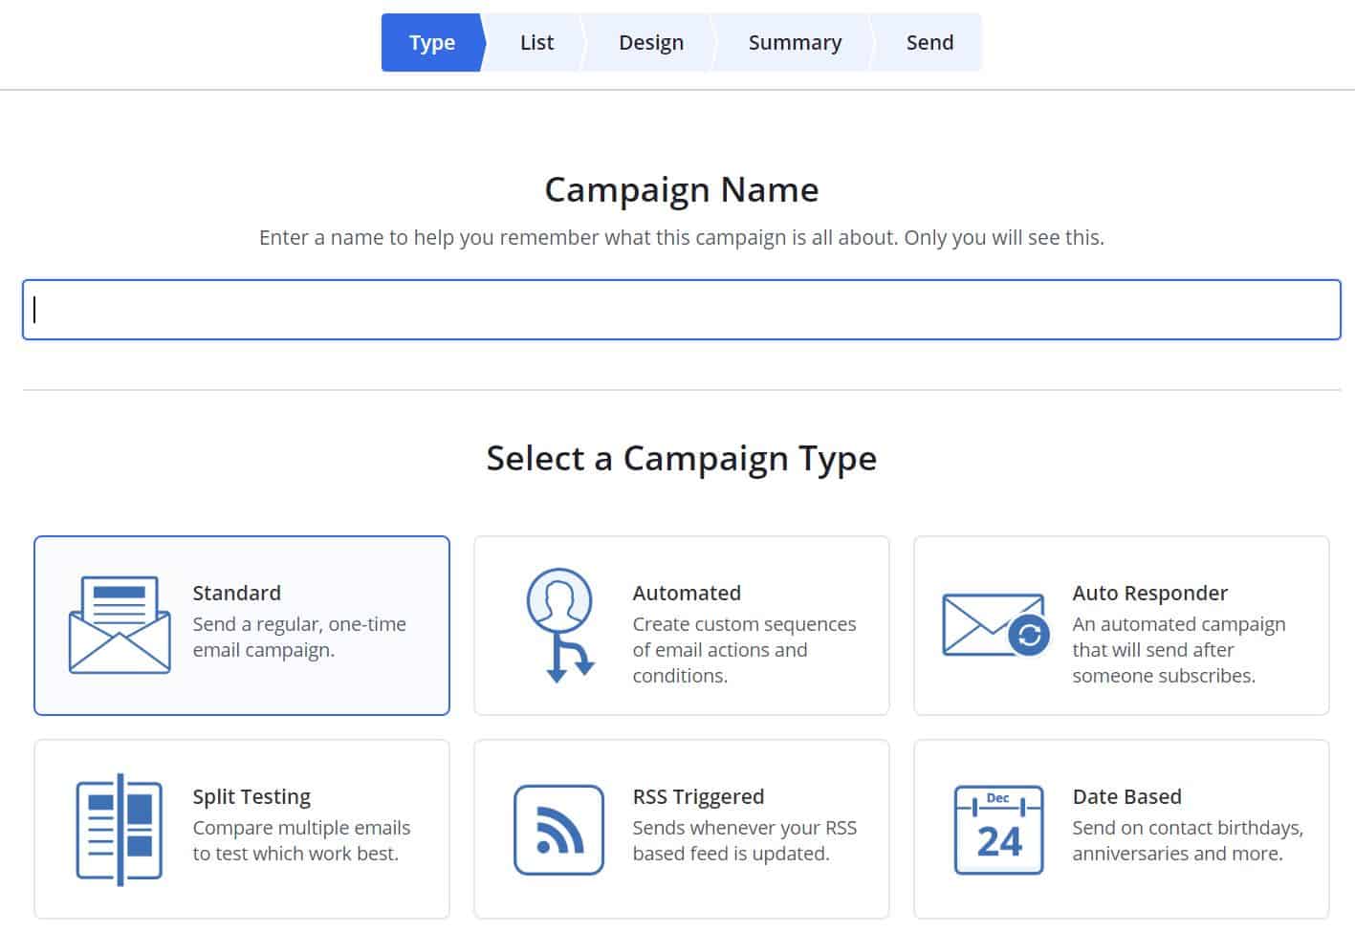Click the RSS feed icon
The image size is (1355, 932).
click(x=559, y=829)
